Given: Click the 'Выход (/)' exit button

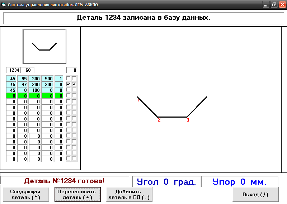Looking at the screenshot, I should pos(255,194).
